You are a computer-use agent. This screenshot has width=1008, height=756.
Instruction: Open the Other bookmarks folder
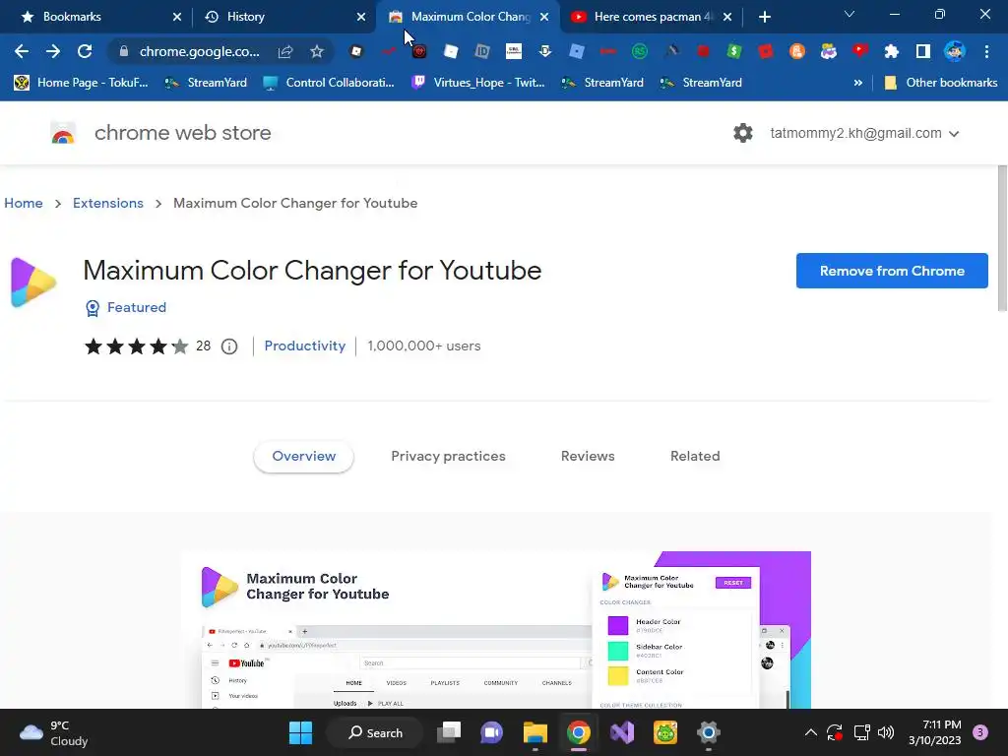tap(941, 83)
